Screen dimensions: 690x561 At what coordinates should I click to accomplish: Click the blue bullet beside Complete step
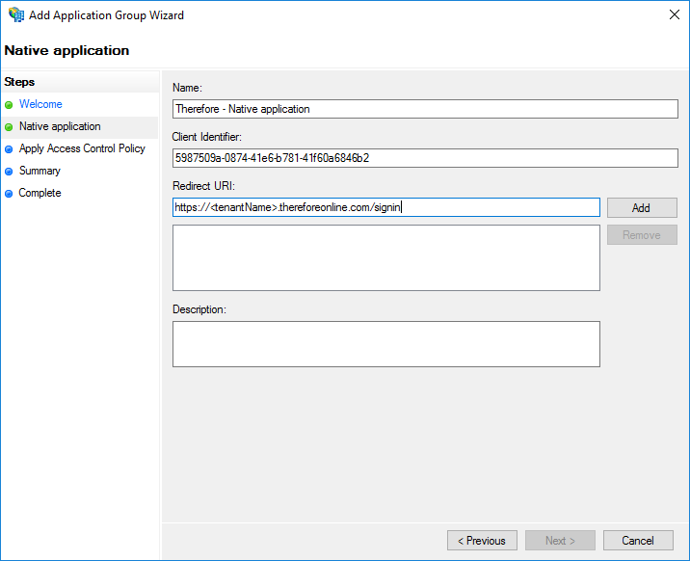[x=10, y=194]
